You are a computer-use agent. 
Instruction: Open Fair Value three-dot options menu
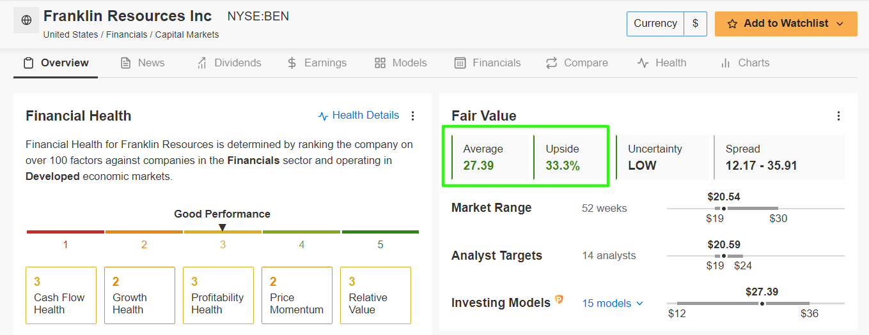coord(838,116)
